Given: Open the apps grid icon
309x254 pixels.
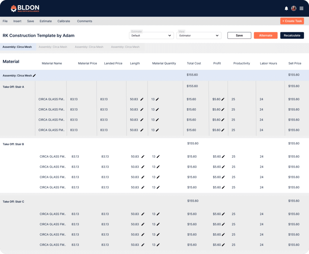Looking at the screenshot, I should [301, 8].
